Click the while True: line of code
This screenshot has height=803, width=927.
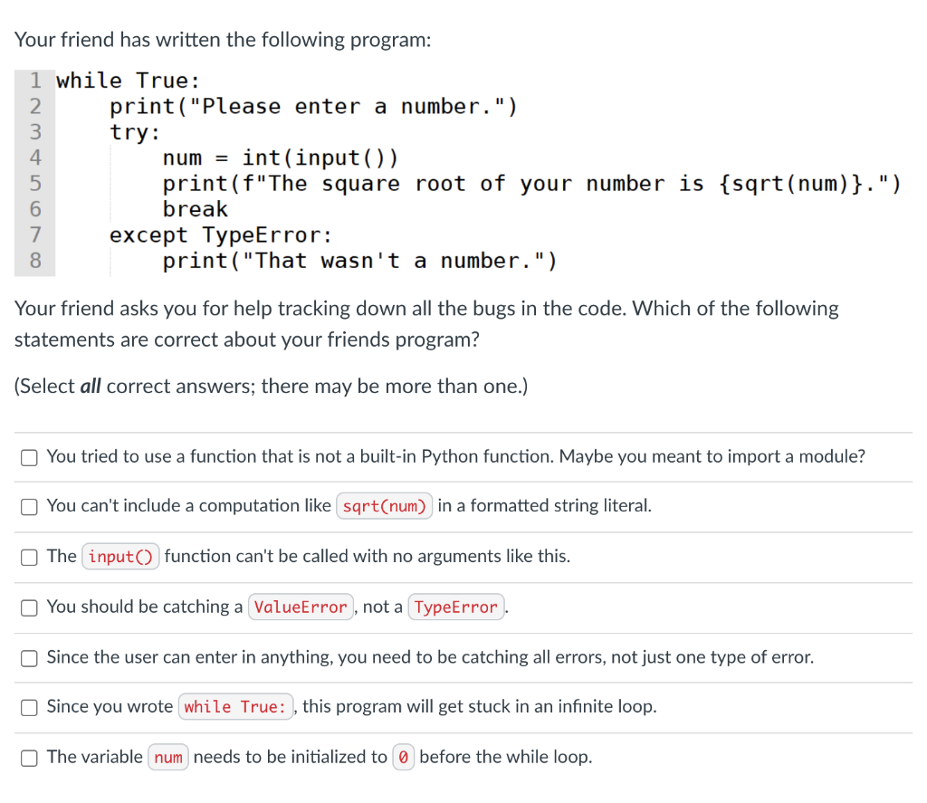coord(127,80)
